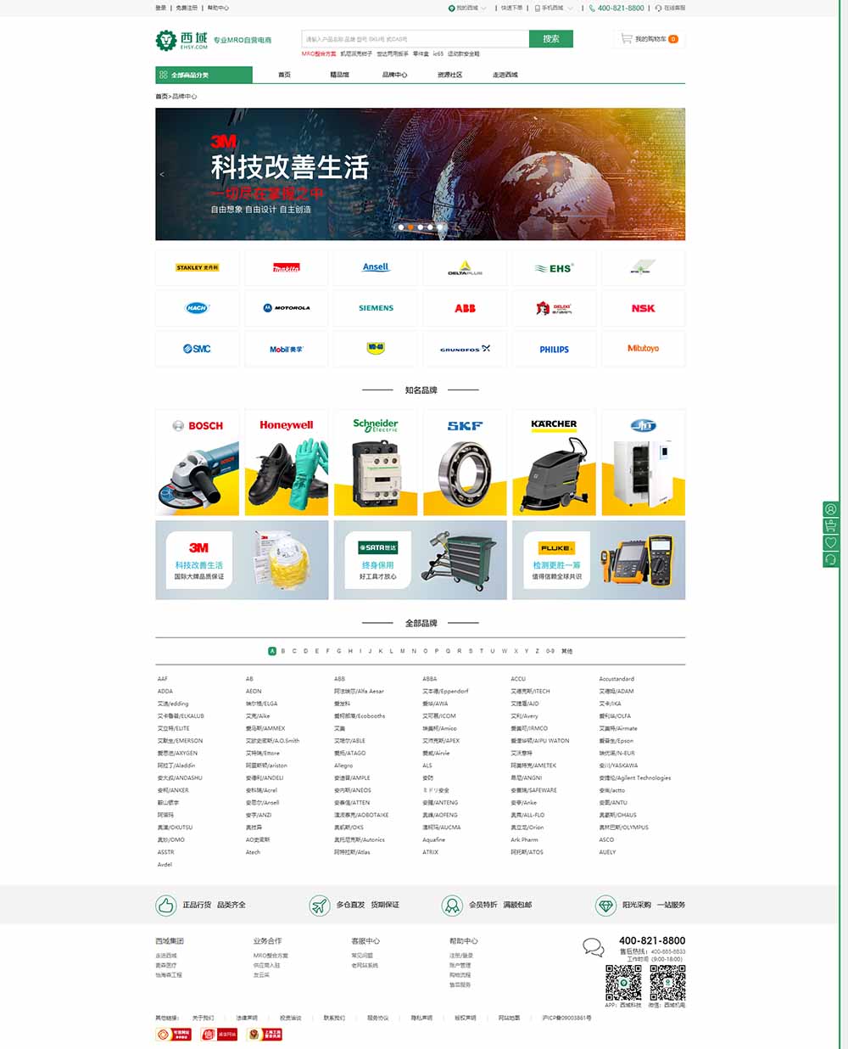Screen dimensions: 848x1049
Task: Open the shopping cart icon in header
Action: (x=626, y=38)
